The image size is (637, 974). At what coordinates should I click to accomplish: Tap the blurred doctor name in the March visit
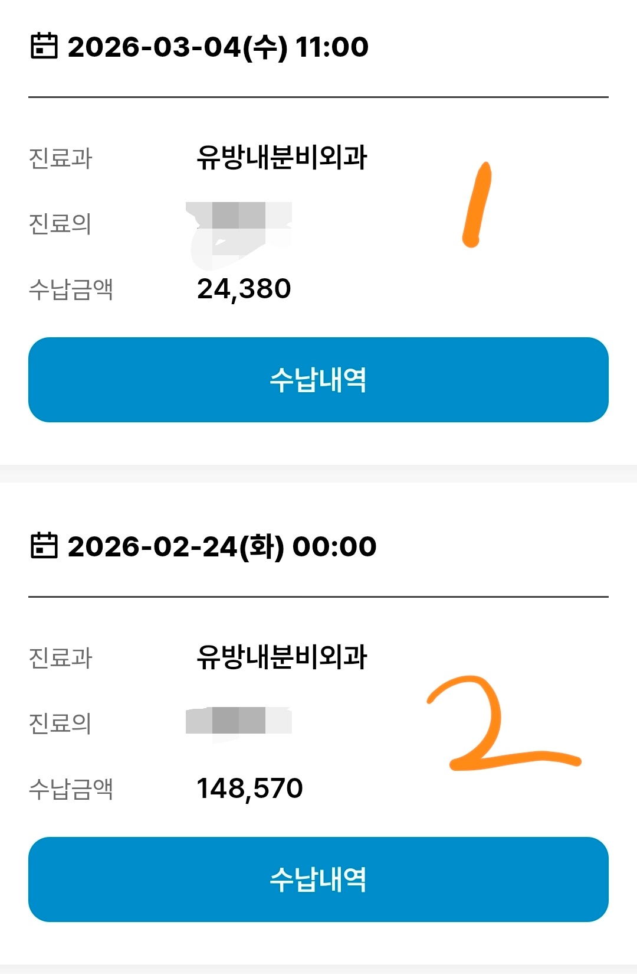coord(239,224)
